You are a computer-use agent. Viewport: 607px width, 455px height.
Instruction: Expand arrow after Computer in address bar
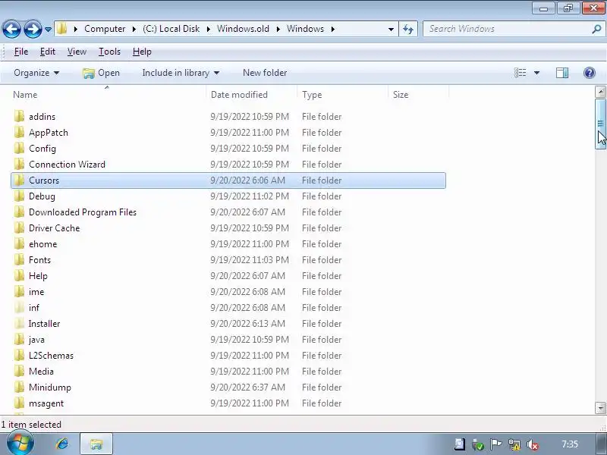coord(134,29)
